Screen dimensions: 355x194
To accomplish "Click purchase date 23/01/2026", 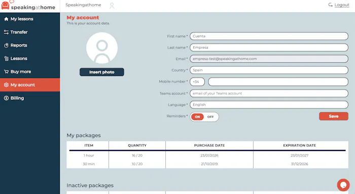I will tap(209, 156).
